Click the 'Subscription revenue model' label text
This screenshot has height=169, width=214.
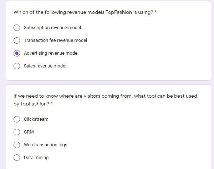52,28
